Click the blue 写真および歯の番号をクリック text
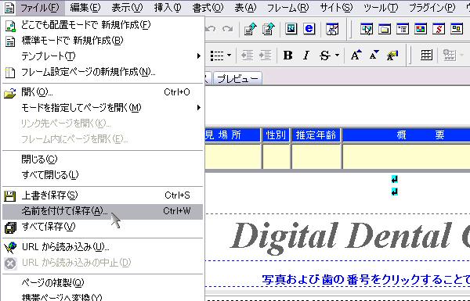This screenshot has height=301, width=470. tap(366, 279)
